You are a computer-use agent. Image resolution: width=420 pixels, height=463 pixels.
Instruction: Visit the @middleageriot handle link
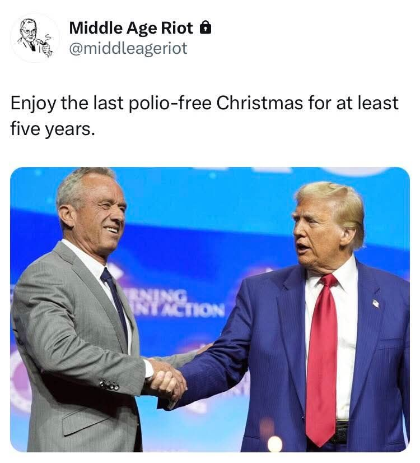[x=128, y=48]
